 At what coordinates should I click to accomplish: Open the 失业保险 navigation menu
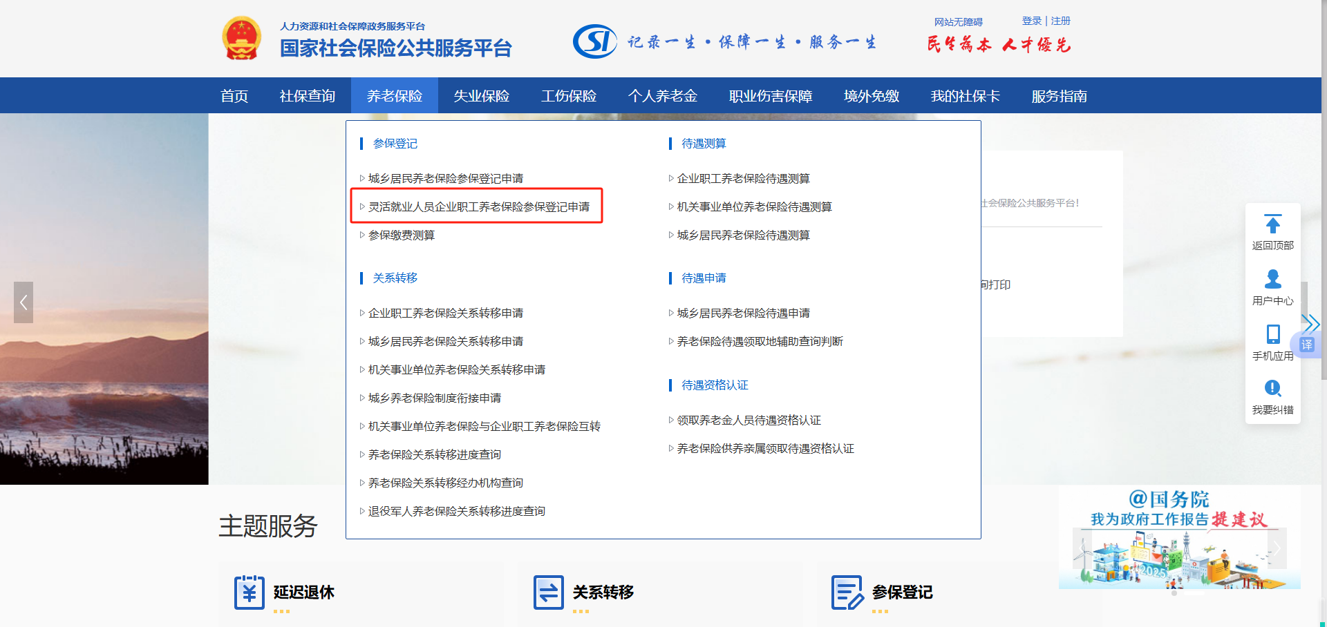point(481,96)
